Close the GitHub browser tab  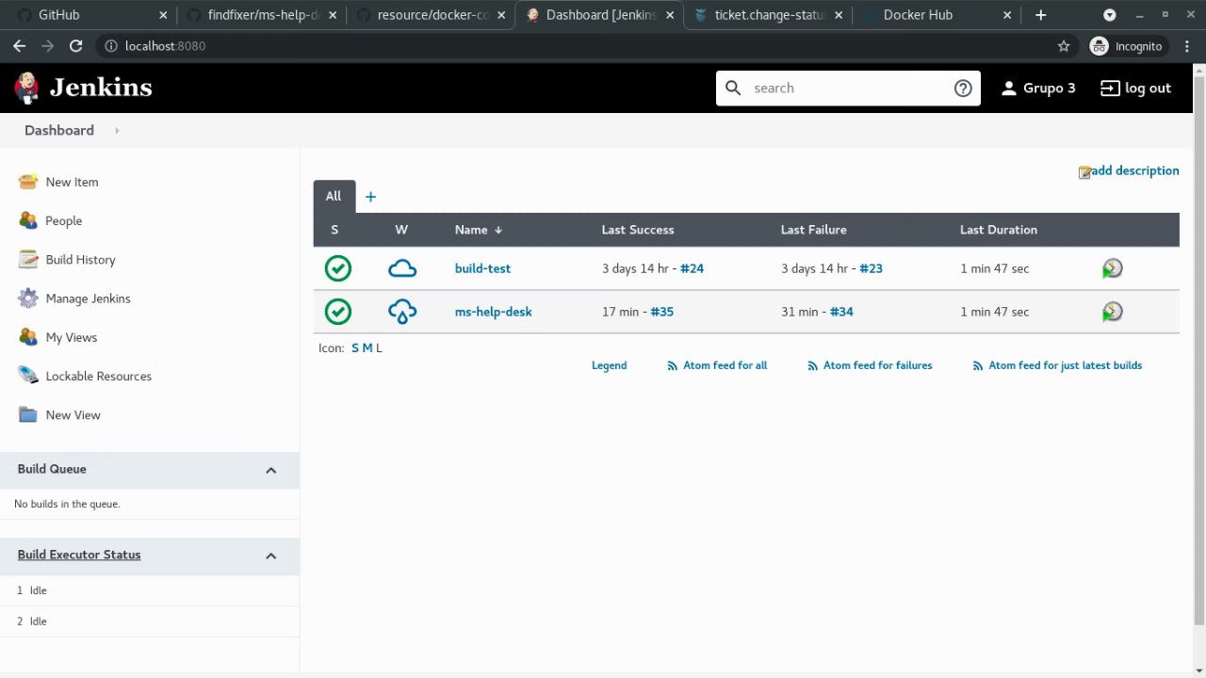(163, 15)
